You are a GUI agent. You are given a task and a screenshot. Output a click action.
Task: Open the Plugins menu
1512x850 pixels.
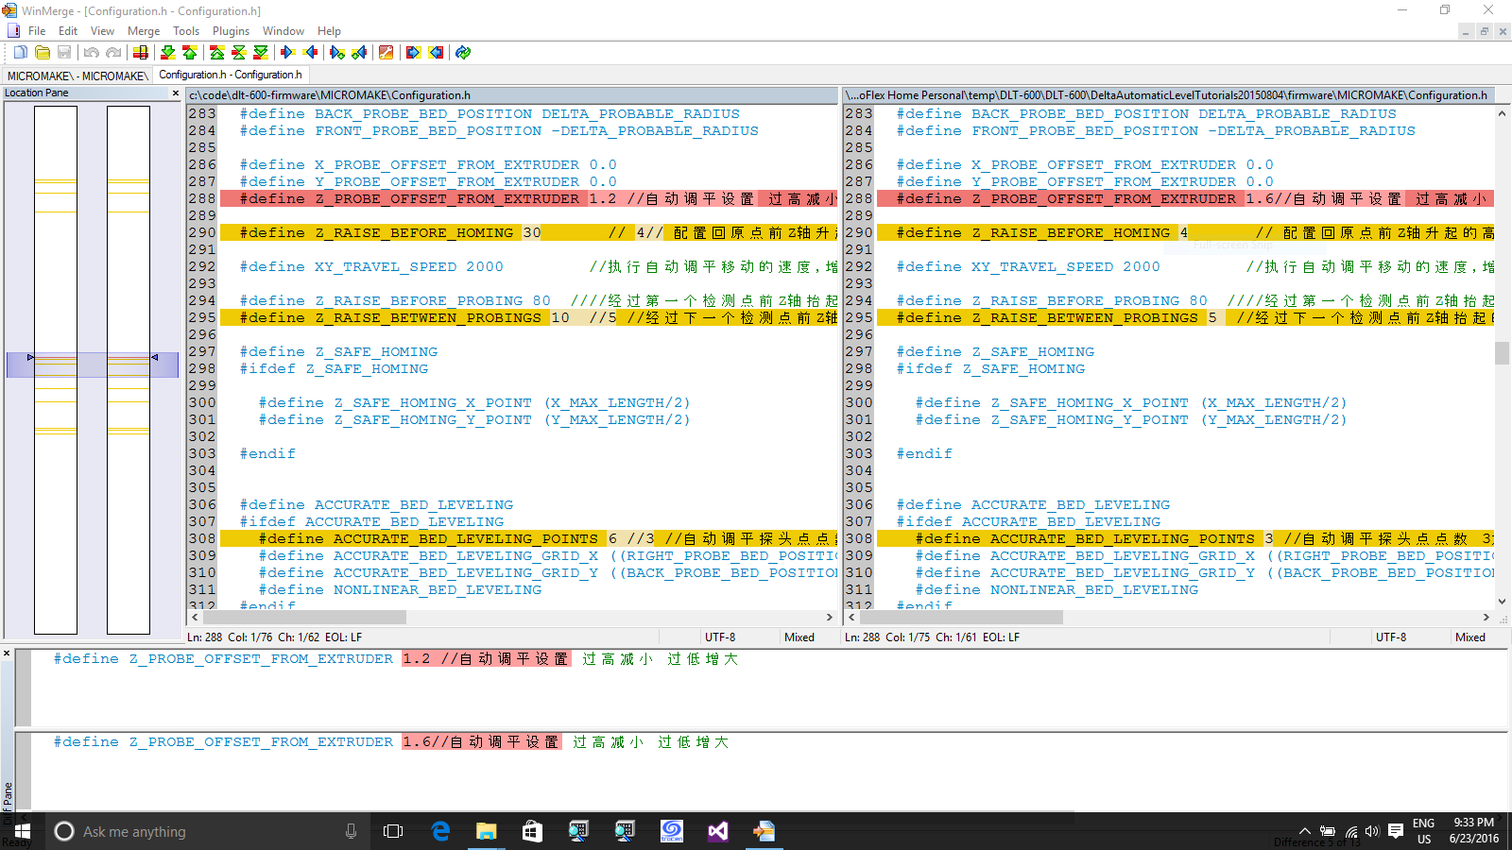231,31
